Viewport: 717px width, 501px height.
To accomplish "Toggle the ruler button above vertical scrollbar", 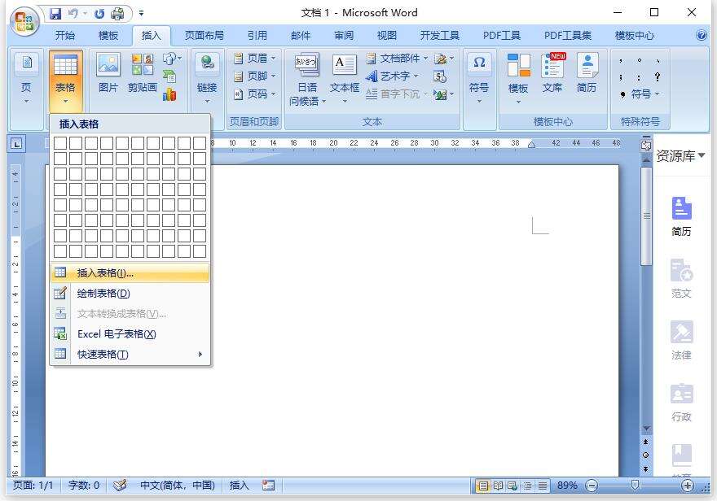I will tap(645, 144).
